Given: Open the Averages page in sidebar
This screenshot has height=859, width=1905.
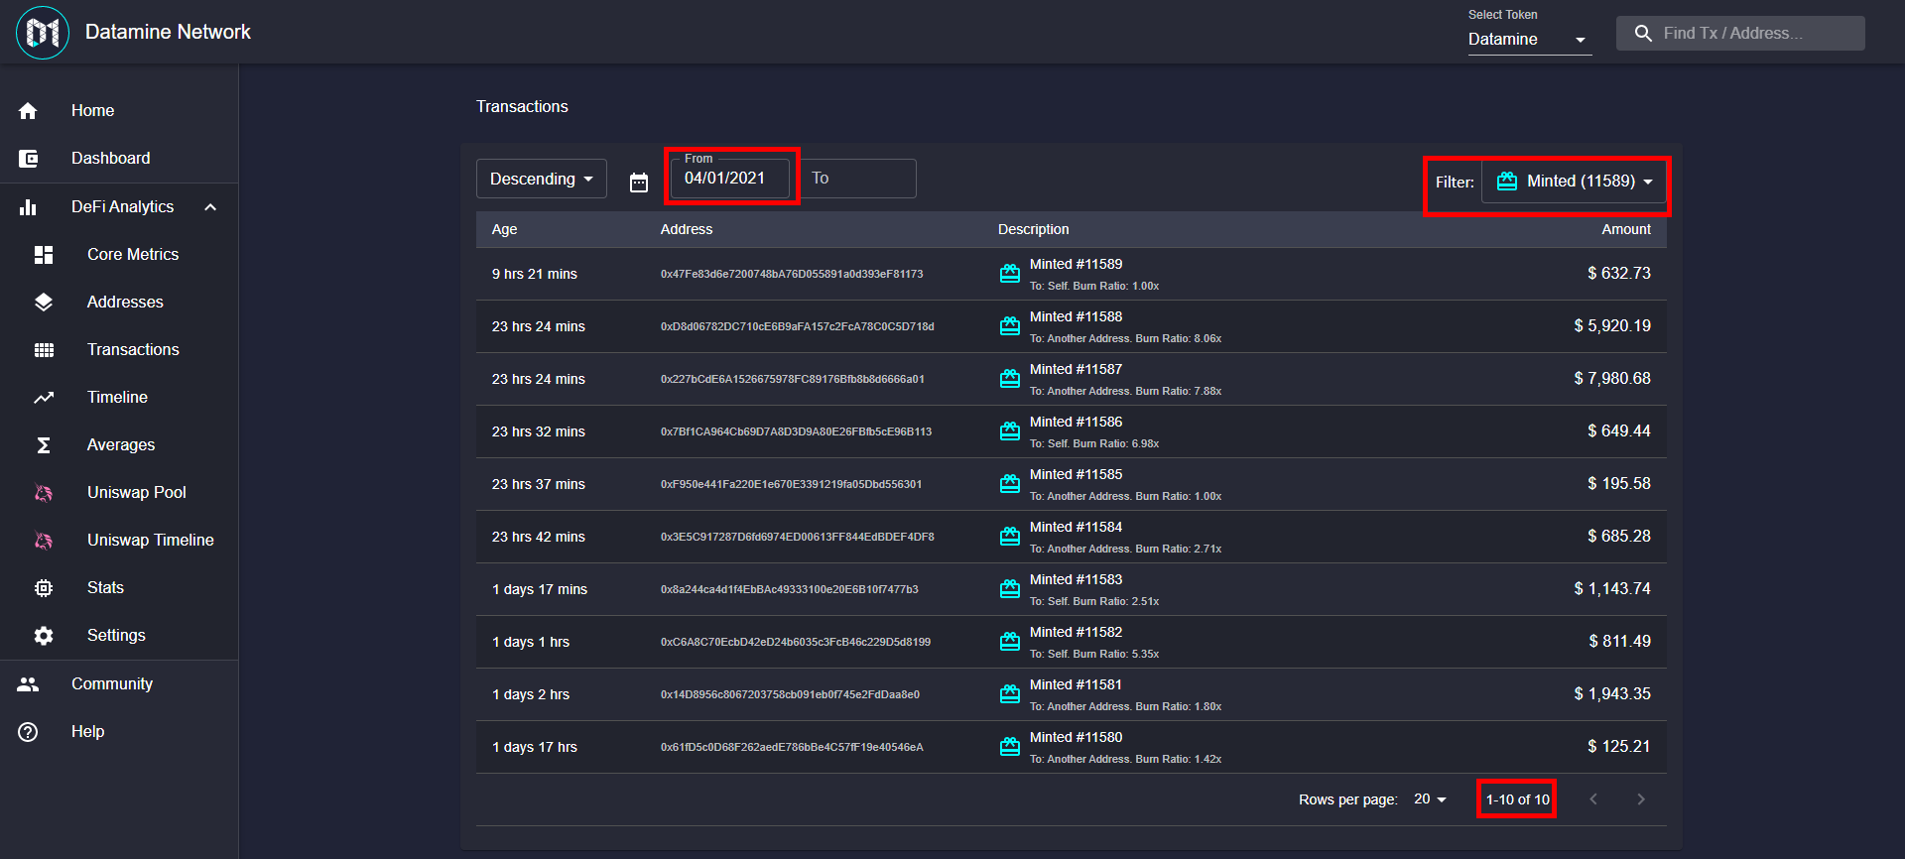Looking at the screenshot, I should (119, 445).
